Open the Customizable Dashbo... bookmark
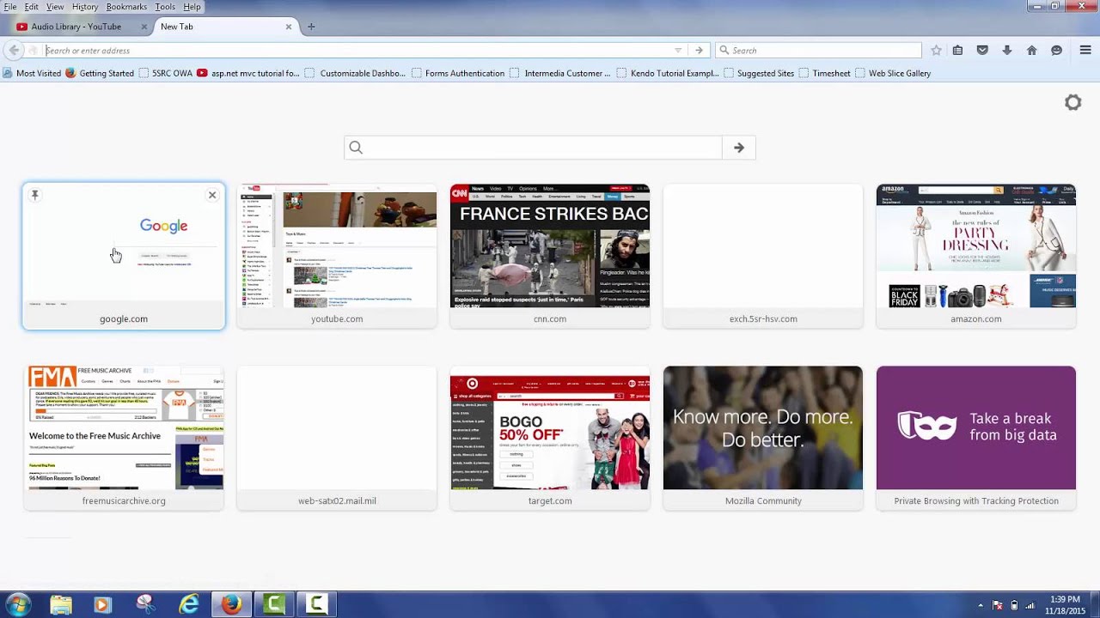This screenshot has height=618, width=1100. point(355,74)
